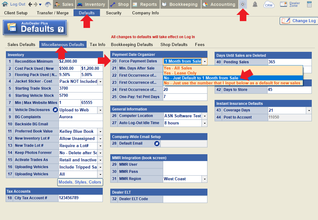Open the Change Log button
This screenshot has width=318, height=220.
click(299, 21)
